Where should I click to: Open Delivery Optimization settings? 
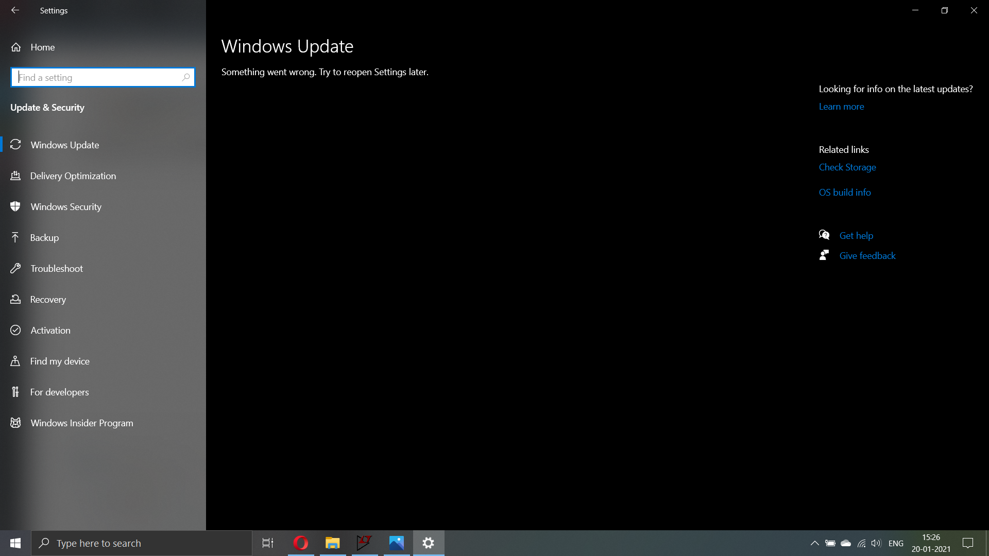click(x=103, y=176)
